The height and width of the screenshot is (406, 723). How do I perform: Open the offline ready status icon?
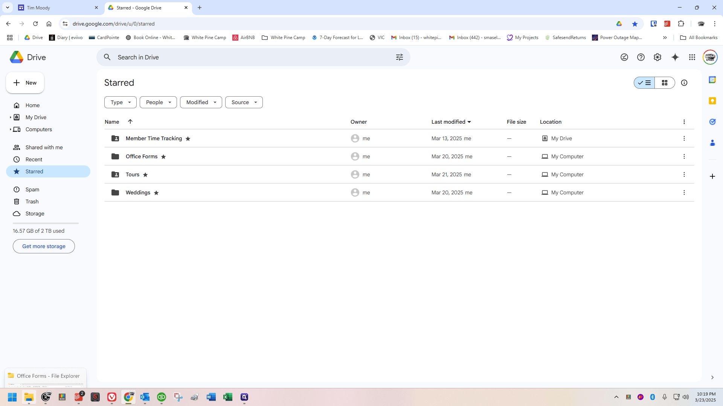[x=624, y=57]
